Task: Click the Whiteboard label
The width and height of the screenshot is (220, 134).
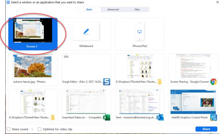Action: coord(86,46)
